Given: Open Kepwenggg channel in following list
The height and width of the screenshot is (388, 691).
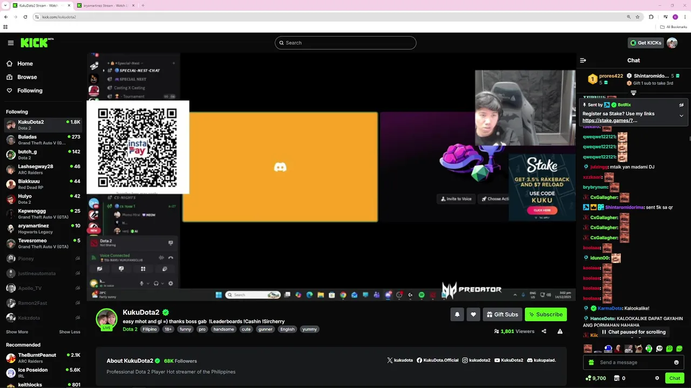Looking at the screenshot, I should [43, 214].
